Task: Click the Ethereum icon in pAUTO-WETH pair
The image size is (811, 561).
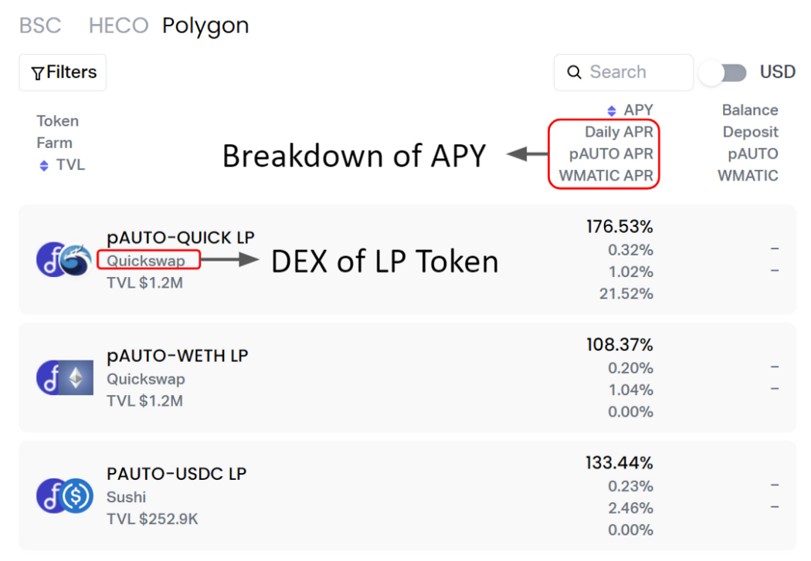Action: [77, 377]
